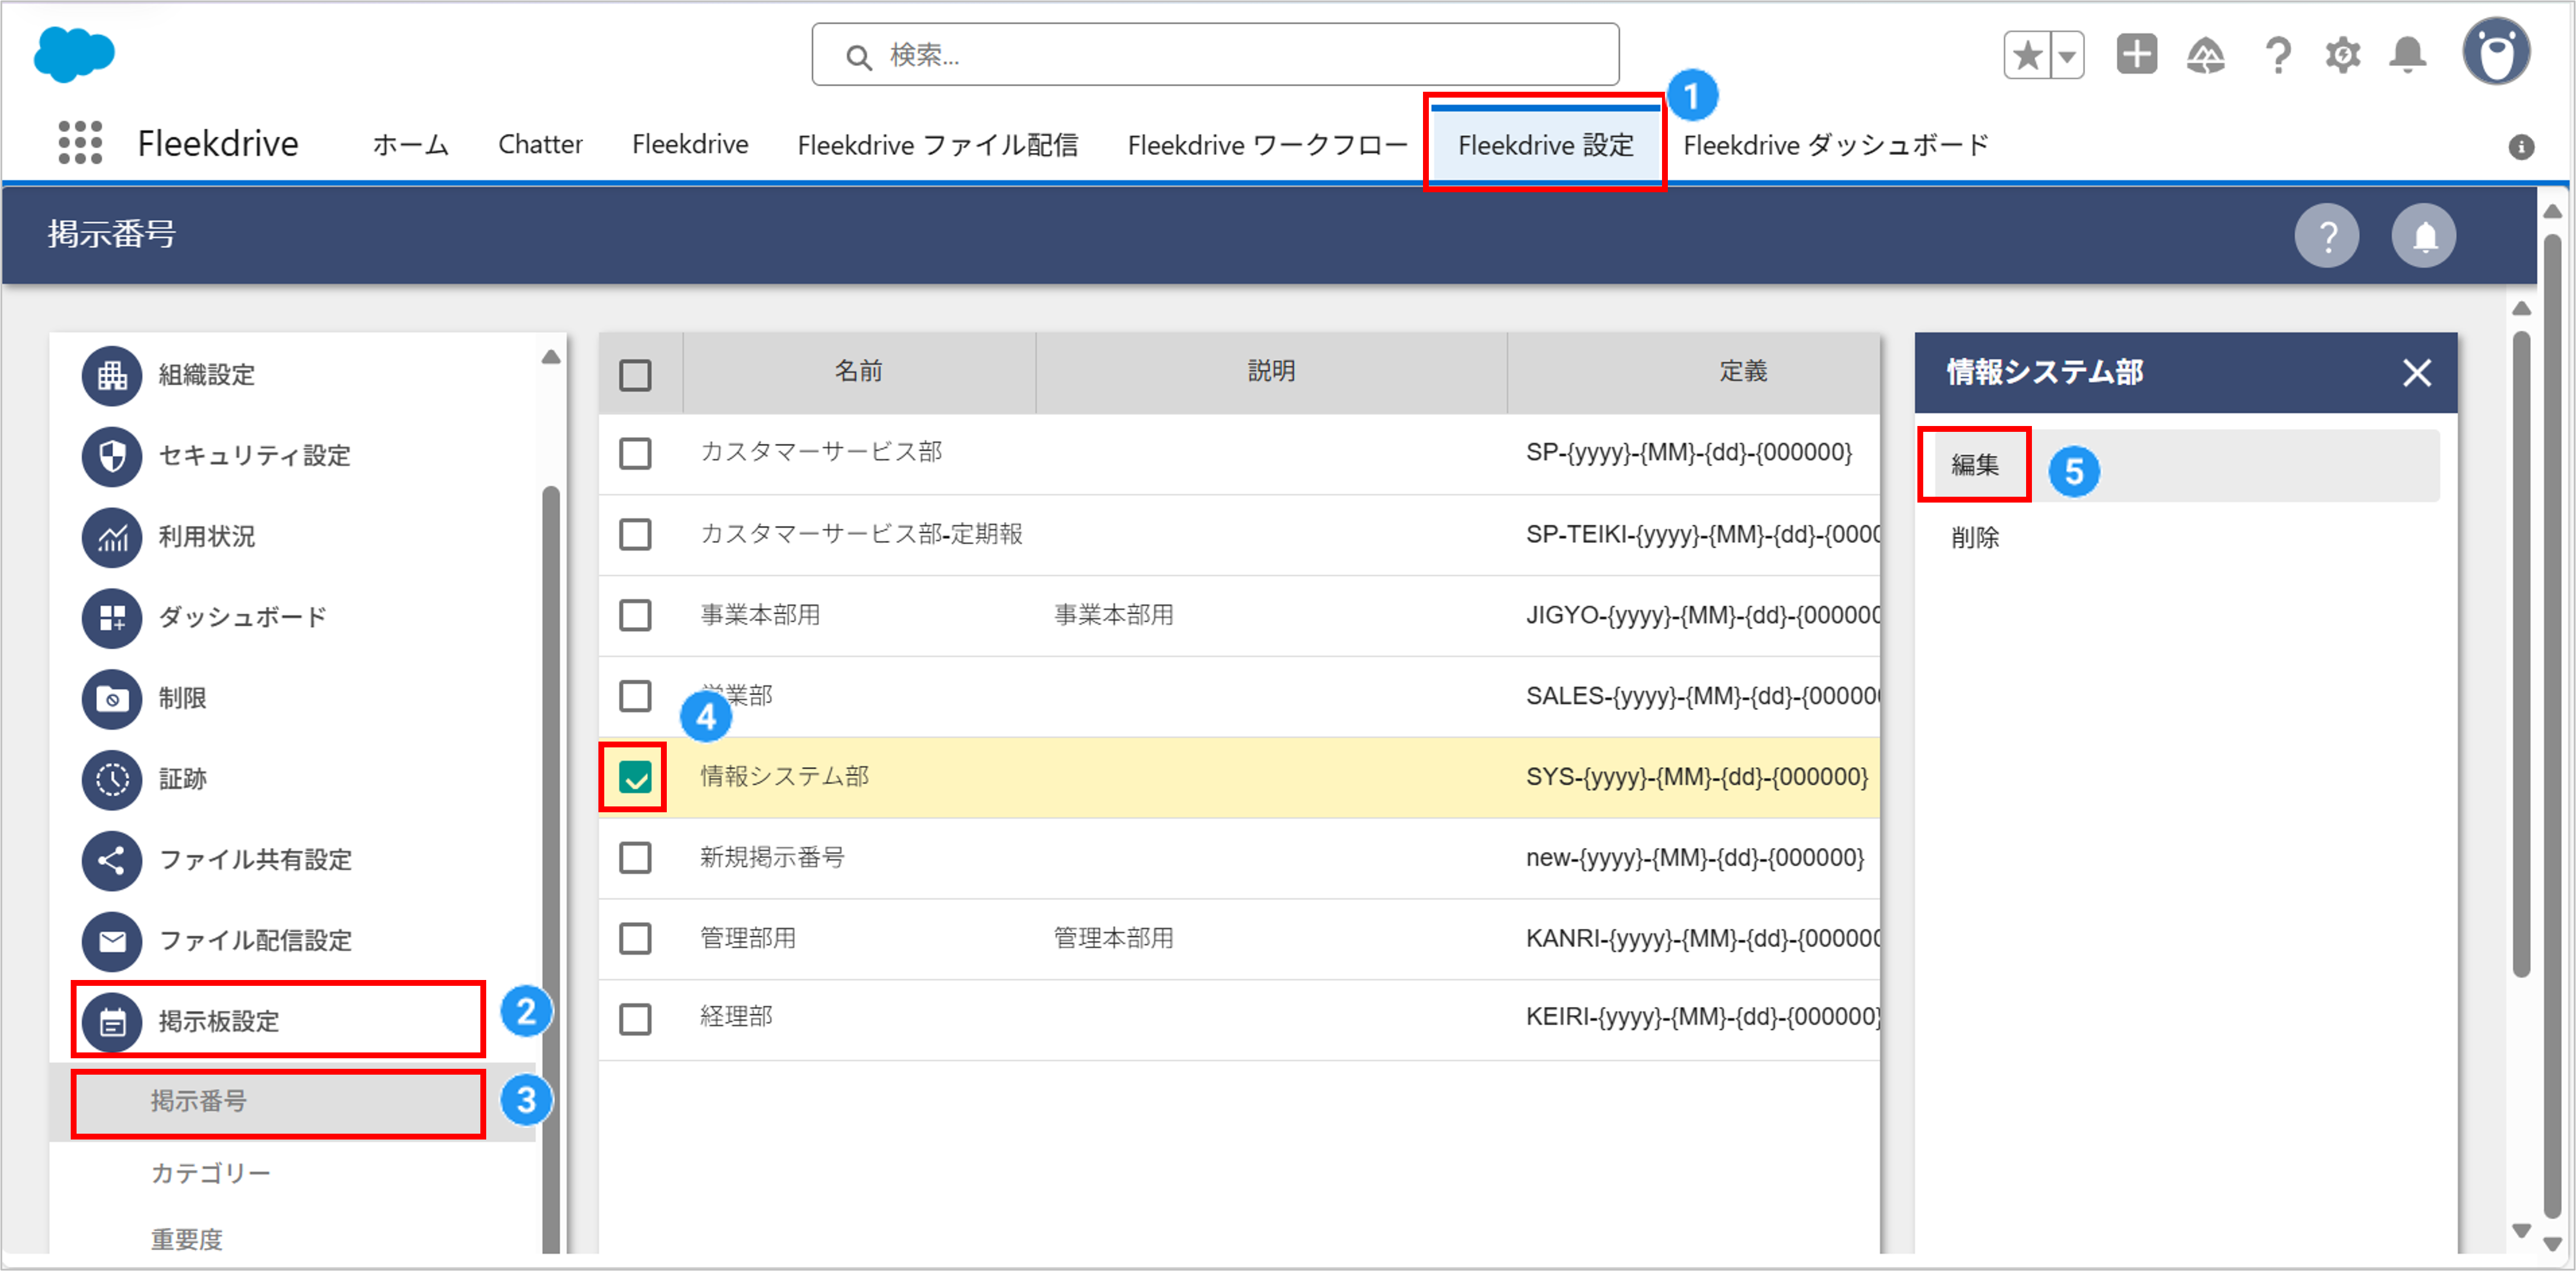This screenshot has height=1271, width=2576.
Task: Close the 情報システム部 detail panel
Action: coord(2417,373)
